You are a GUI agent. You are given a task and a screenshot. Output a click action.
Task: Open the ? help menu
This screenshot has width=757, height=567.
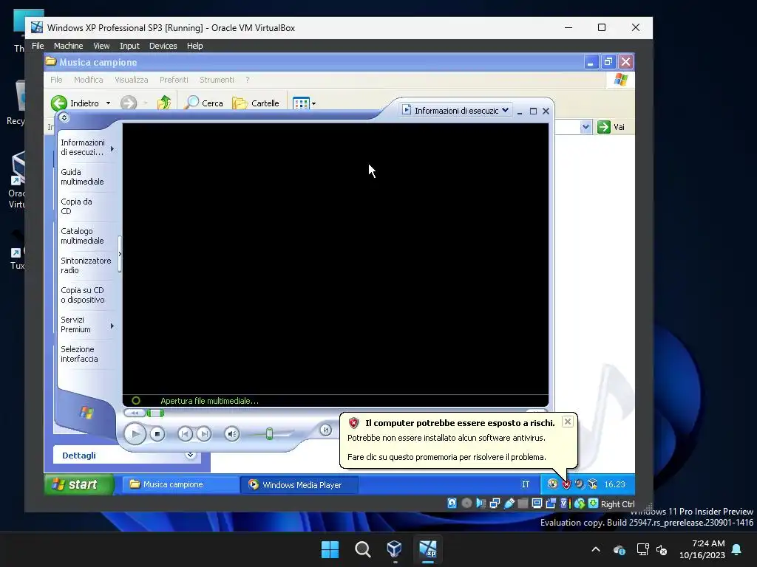tap(247, 80)
